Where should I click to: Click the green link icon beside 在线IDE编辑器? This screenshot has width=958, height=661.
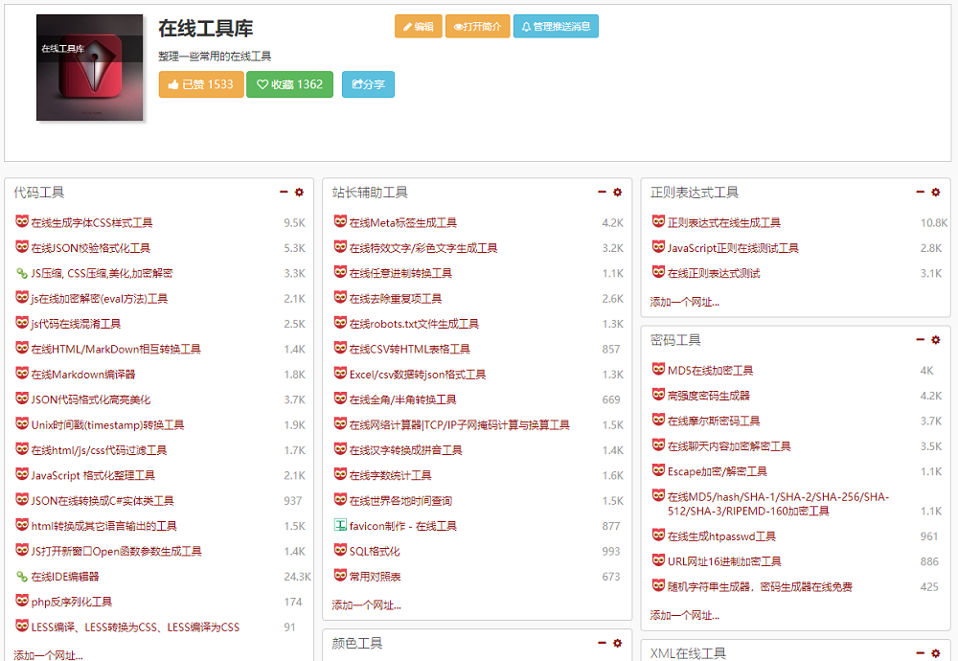click(22, 577)
